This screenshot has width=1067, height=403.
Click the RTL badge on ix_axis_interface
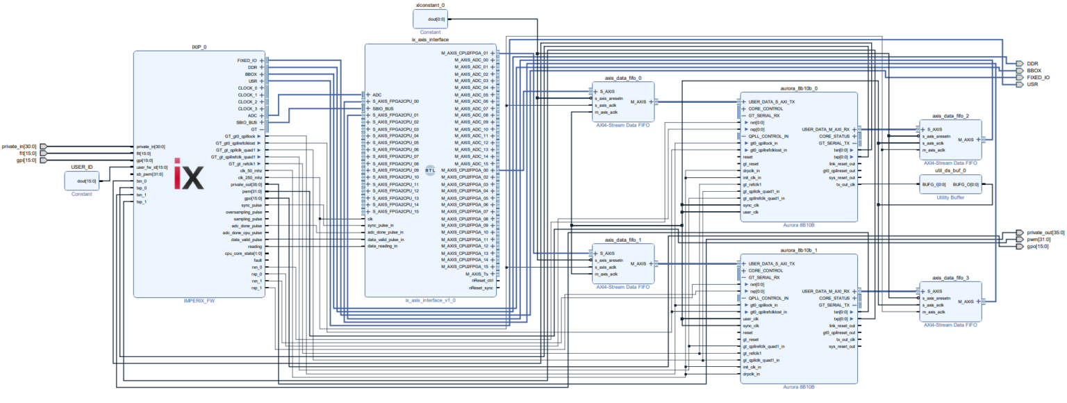(430, 171)
